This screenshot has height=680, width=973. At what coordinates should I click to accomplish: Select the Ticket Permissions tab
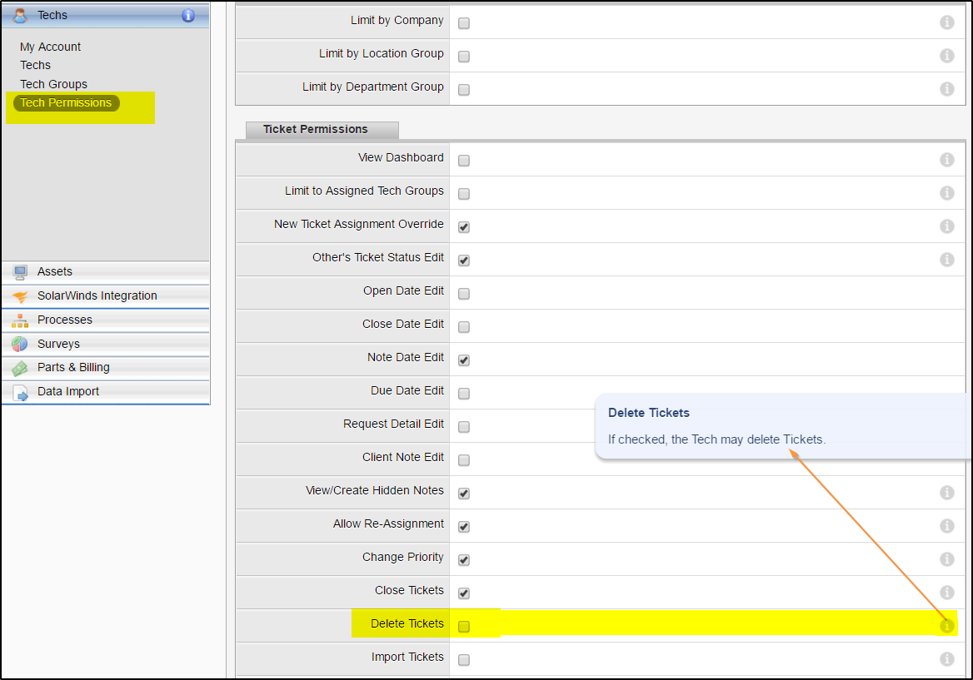click(322, 130)
